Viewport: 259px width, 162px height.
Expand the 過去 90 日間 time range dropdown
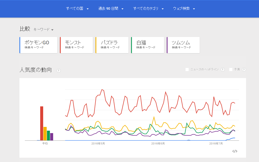pos(111,9)
